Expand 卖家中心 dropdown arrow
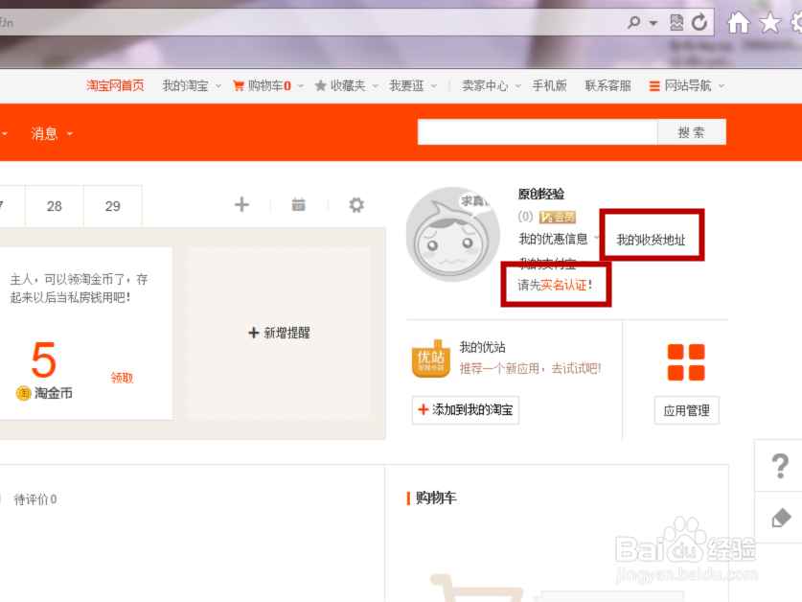 pos(518,86)
